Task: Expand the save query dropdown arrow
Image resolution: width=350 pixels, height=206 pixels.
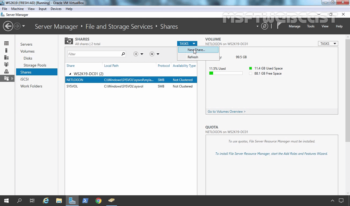Action: click(158, 54)
